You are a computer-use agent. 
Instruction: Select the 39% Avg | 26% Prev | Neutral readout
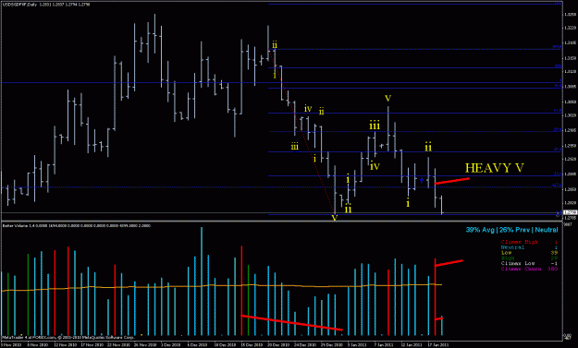pyautogui.click(x=512, y=230)
